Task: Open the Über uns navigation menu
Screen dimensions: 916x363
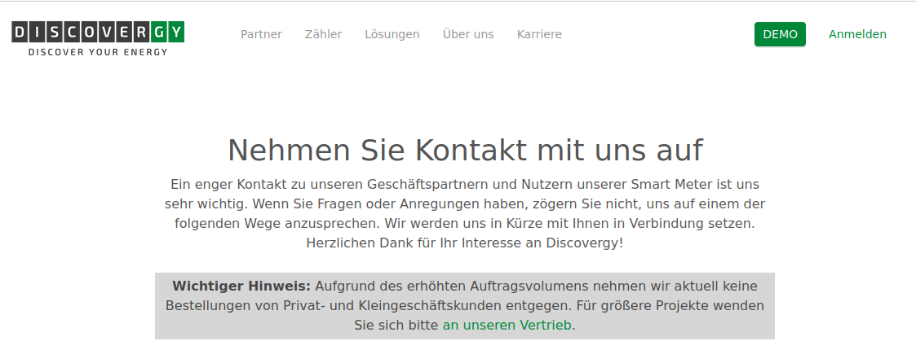Action: click(468, 34)
